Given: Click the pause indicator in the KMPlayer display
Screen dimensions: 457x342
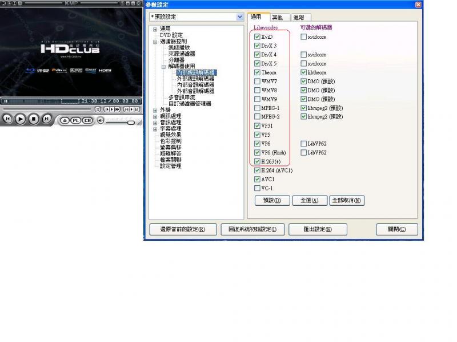Looking at the screenshot, I should (6, 101).
